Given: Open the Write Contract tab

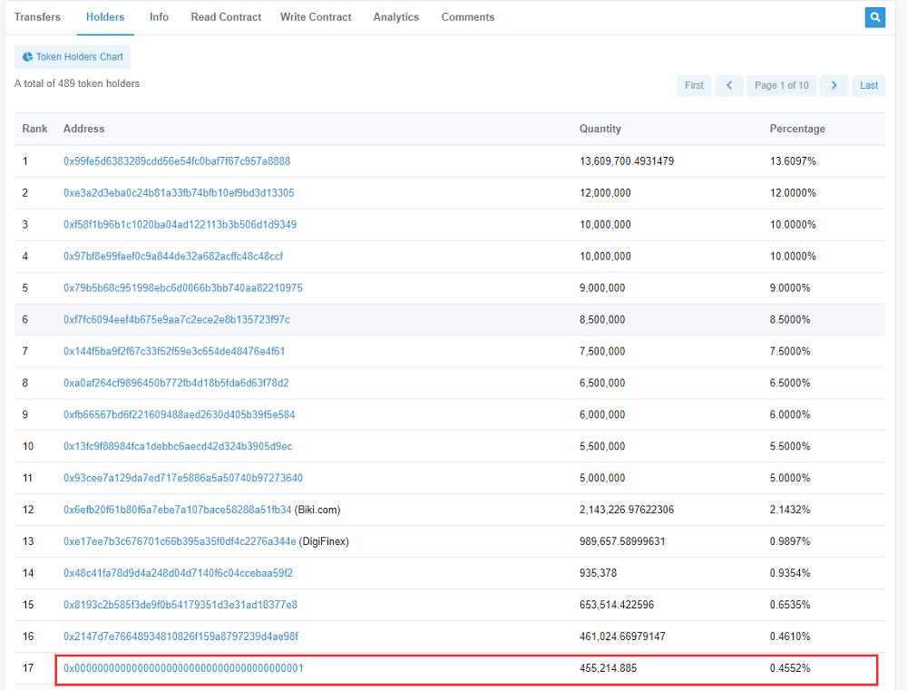Looking at the screenshot, I should coord(316,17).
